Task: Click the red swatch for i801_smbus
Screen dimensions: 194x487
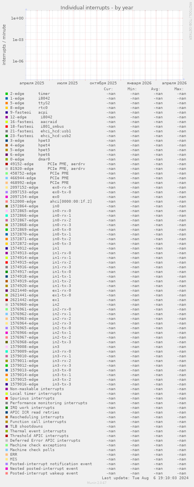Action: tap(7, 127)
